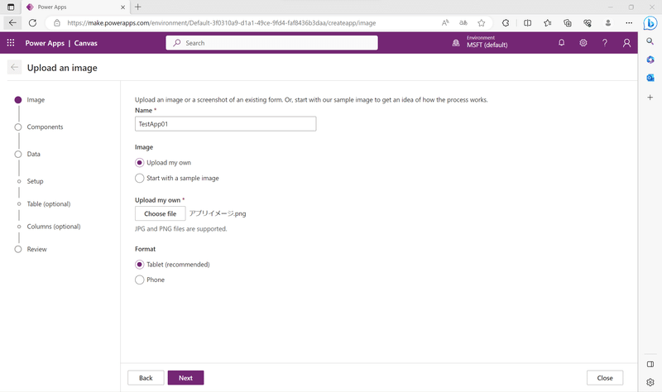Click the Next button
Screen dimensions: 662x392
pyautogui.click(x=185, y=378)
